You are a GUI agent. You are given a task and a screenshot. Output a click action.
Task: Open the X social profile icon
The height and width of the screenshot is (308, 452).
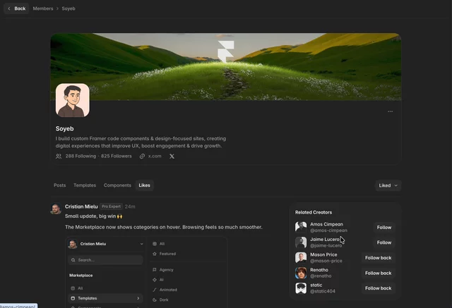172,156
